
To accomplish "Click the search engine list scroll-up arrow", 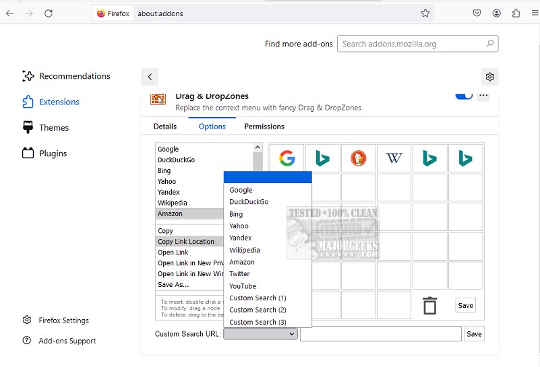I will [258, 147].
